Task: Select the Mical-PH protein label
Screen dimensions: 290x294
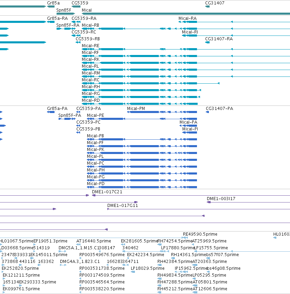Action: coord(96,170)
